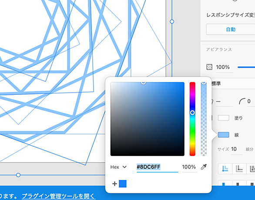Viewport: 255px width, 200px height.
Task: Click the #8DC6FF hex input field
Action: tap(157, 167)
